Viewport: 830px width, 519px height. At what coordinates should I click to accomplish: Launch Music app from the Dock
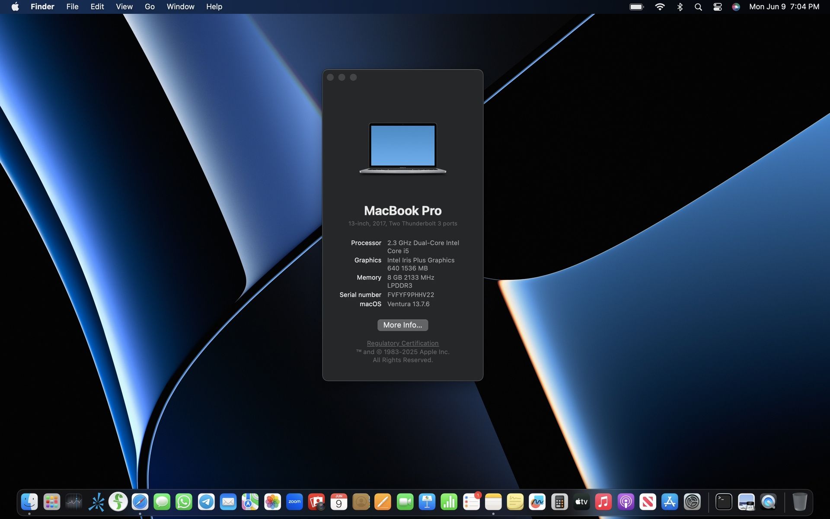[x=603, y=502]
